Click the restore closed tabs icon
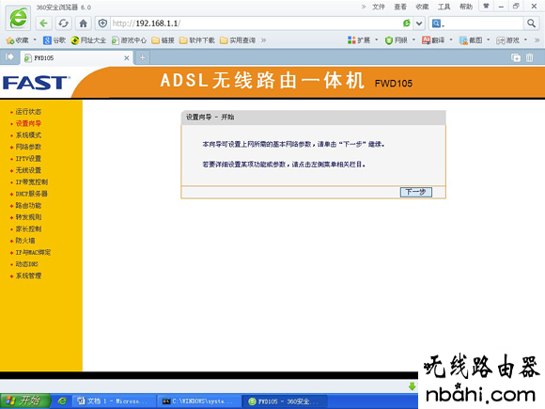 [516, 57]
